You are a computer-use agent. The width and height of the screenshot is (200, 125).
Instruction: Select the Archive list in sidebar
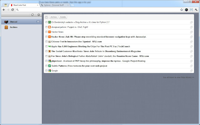point(22,27)
